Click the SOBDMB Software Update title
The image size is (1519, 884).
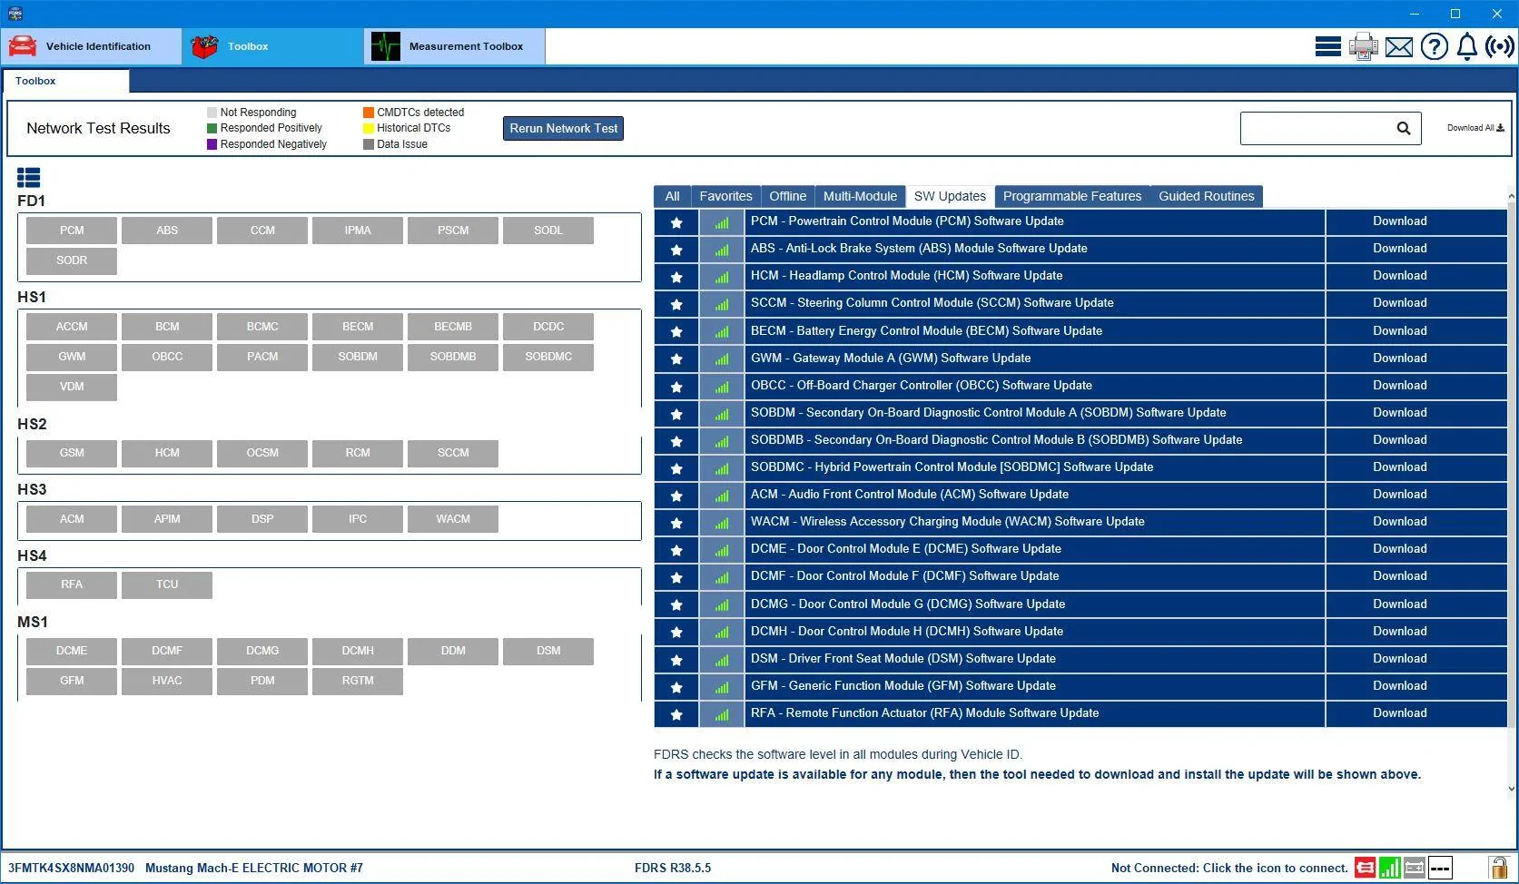tap(996, 440)
